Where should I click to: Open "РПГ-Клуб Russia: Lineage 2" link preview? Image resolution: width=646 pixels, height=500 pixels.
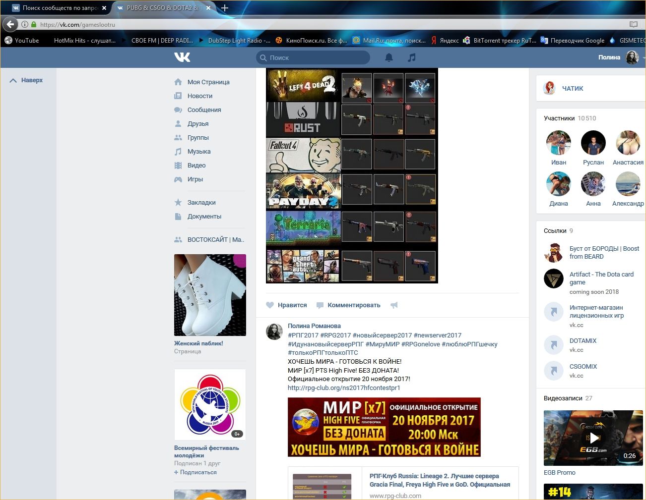tap(440, 480)
